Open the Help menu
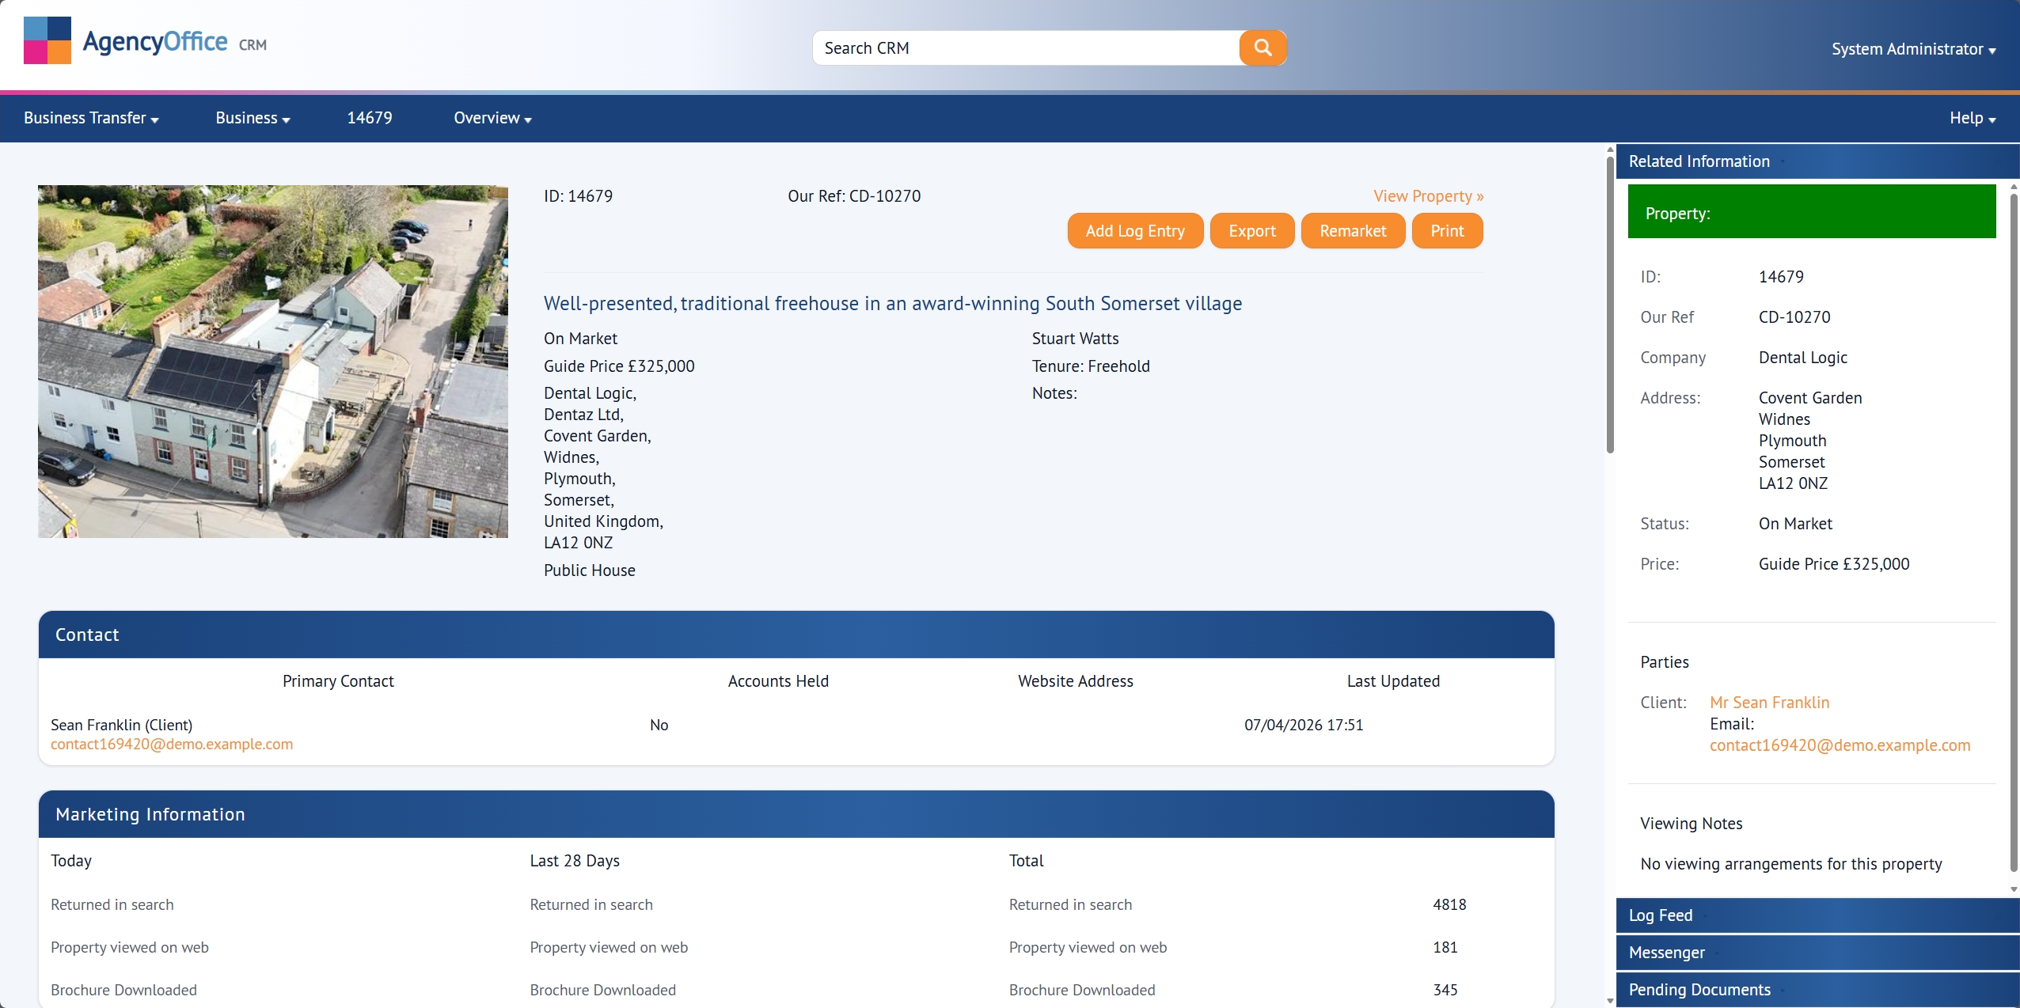Screen dimensions: 2020x1008 [x=1972, y=118]
